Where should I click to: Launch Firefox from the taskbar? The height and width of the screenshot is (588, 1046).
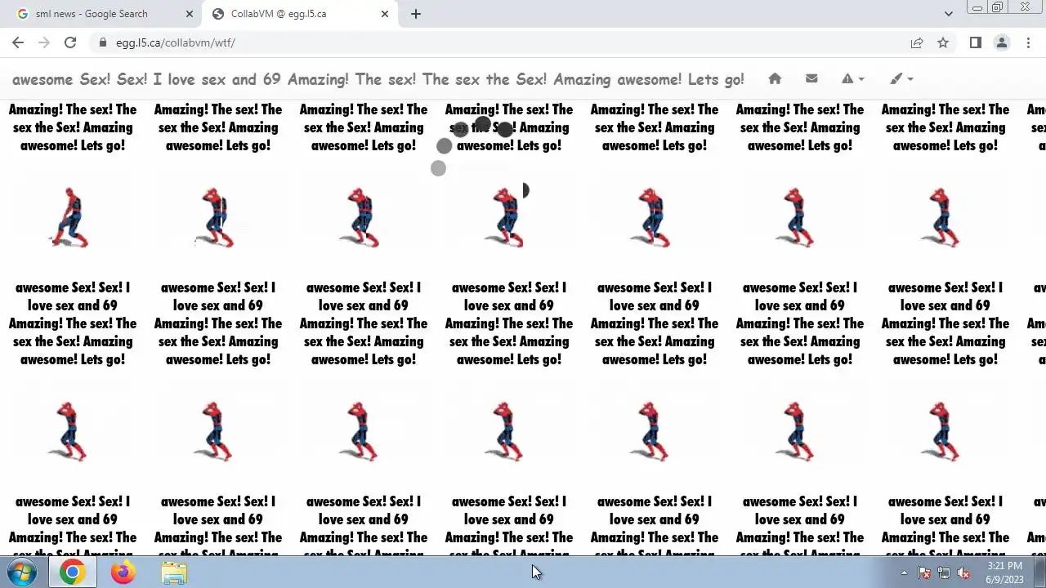click(x=123, y=572)
